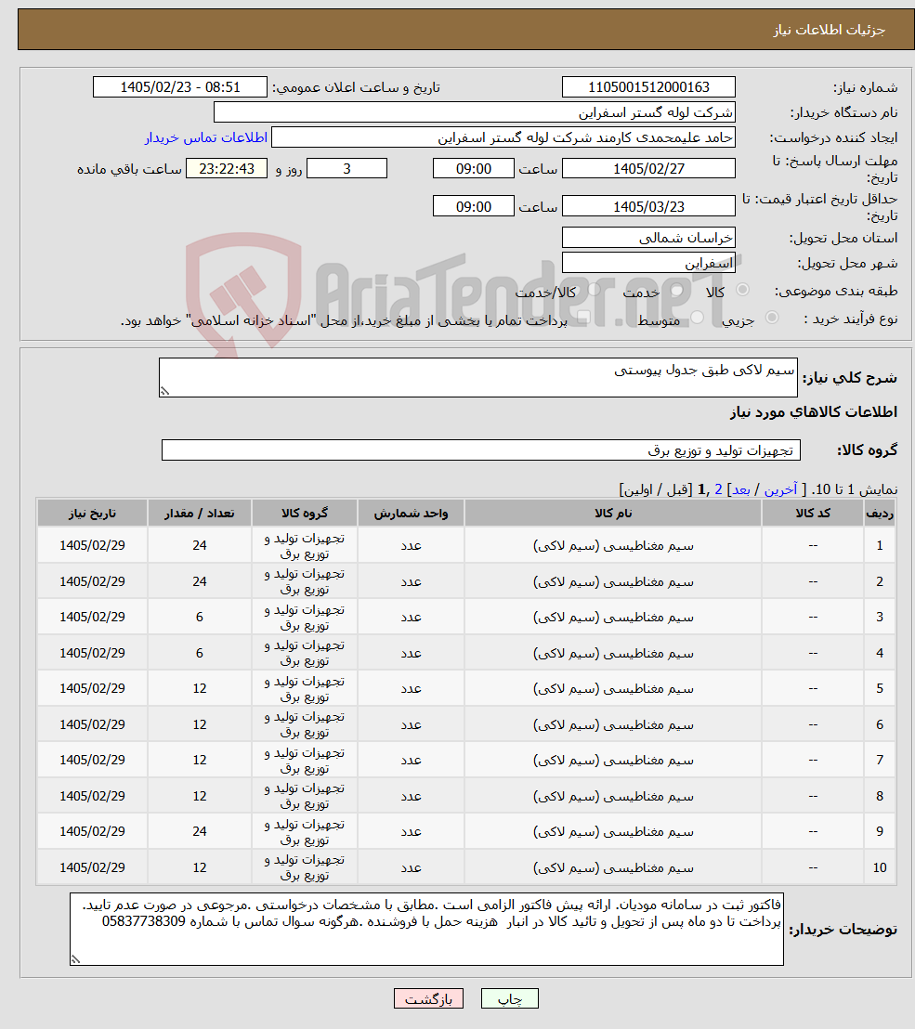
Task: Select the خدمت radio button
Action: point(676,290)
